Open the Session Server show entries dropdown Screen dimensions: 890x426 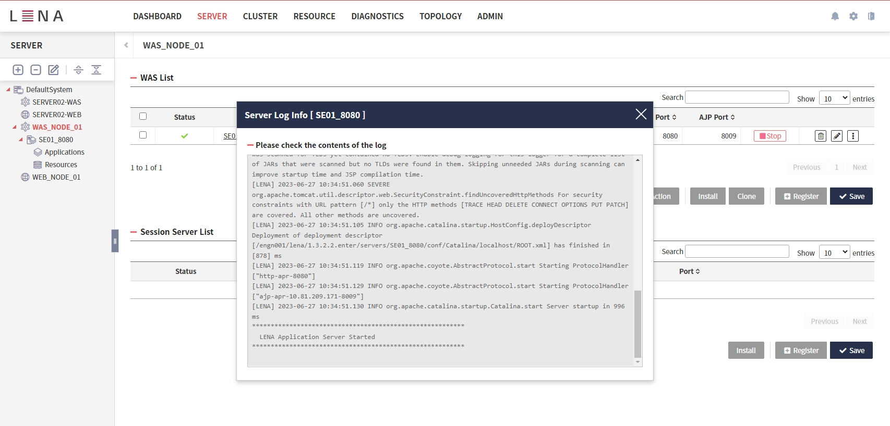click(834, 253)
